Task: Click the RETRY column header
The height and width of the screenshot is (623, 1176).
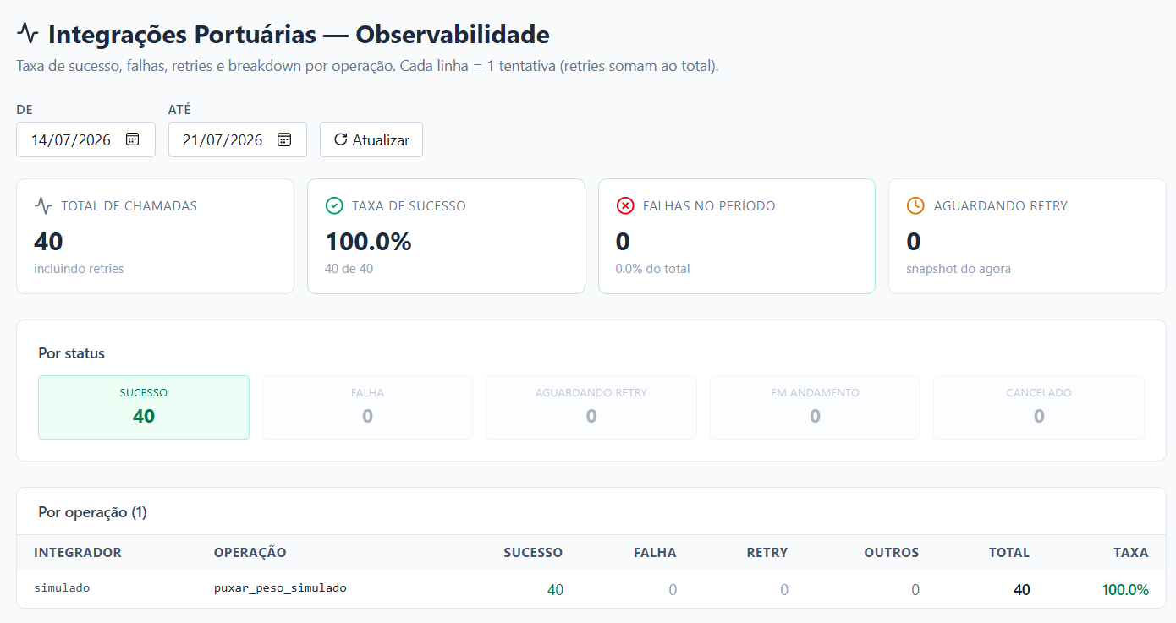Action: click(x=767, y=552)
